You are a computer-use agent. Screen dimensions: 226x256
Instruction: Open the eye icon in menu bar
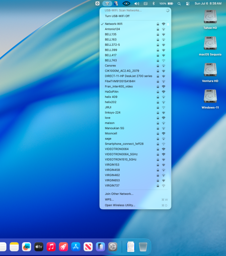[126, 3]
